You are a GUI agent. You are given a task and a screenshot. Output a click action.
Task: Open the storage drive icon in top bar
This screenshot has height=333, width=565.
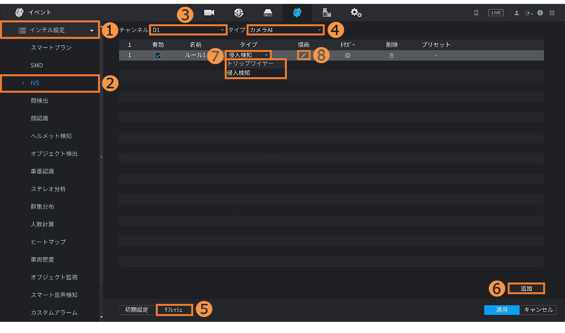click(268, 13)
